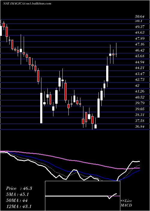Click the 50MA : 44 readout
150x211 pixels.
pos(17,200)
